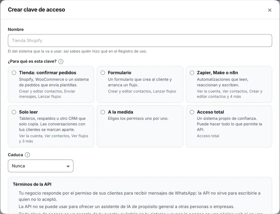The width and height of the screenshot is (280, 214).
Task: Click 'Crear y editar contactos, Lanzar flujos' text
Action: 142,91
